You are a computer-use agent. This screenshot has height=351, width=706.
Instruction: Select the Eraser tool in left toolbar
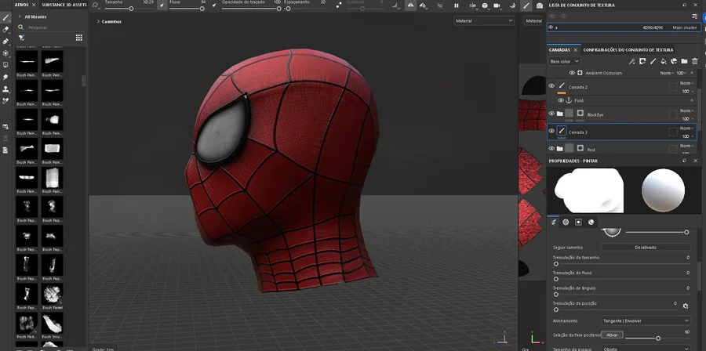pyautogui.click(x=5, y=29)
